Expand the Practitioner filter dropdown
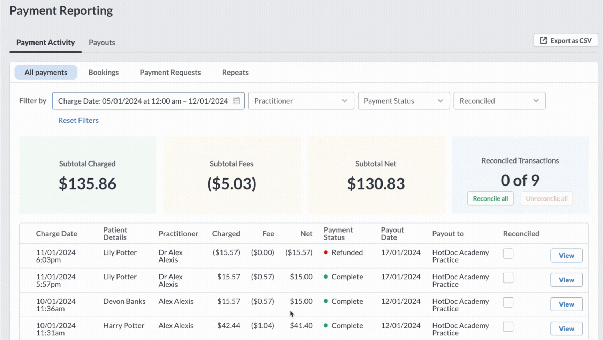603x340 pixels. click(301, 101)
